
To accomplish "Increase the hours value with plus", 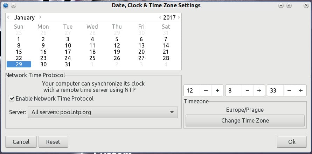I will pos(217,90).
